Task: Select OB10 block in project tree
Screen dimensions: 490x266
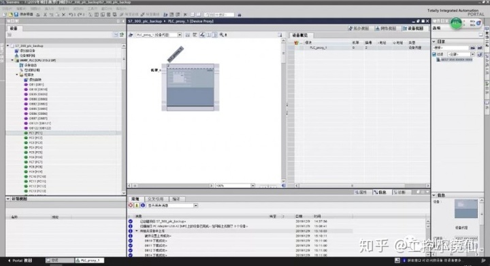Action: click(x=38, y=90)
